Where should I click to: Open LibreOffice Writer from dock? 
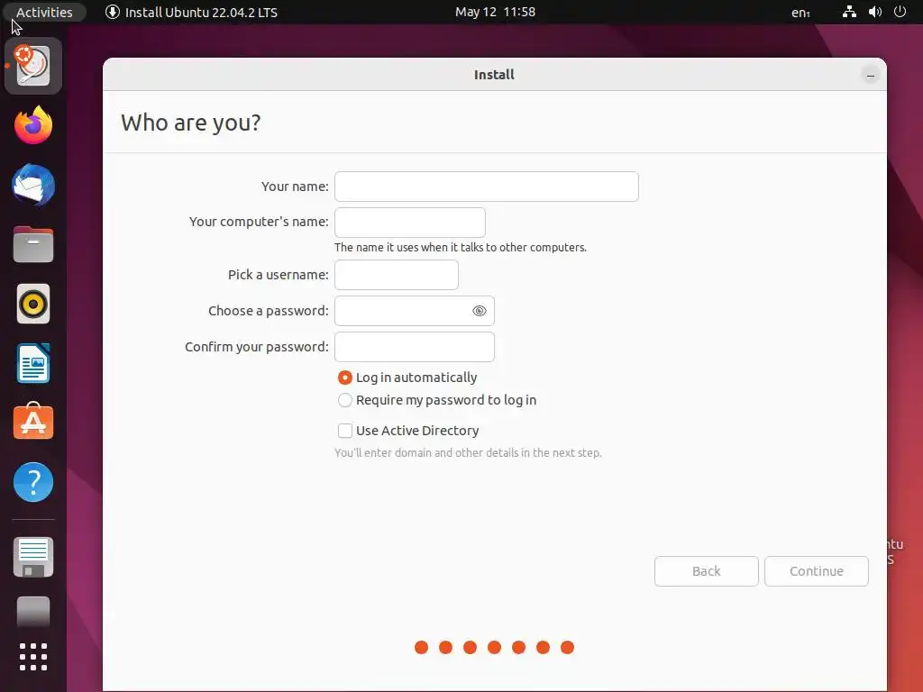pyautogui.click(x=33, y=363)
